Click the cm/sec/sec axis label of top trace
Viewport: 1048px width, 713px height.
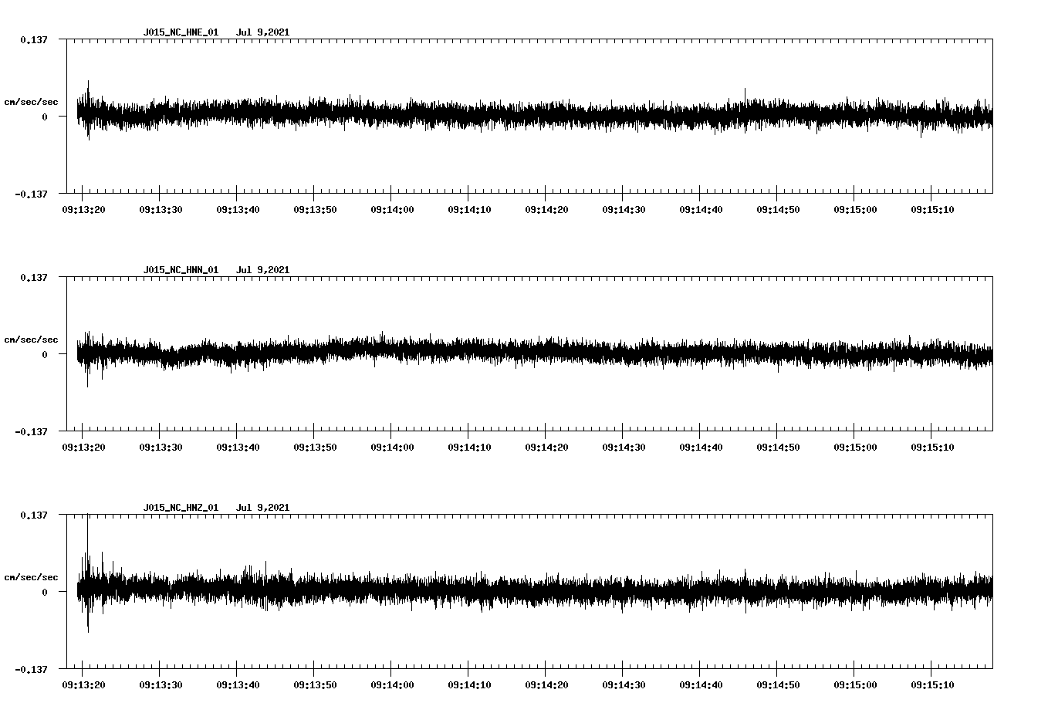pos(32,101)
